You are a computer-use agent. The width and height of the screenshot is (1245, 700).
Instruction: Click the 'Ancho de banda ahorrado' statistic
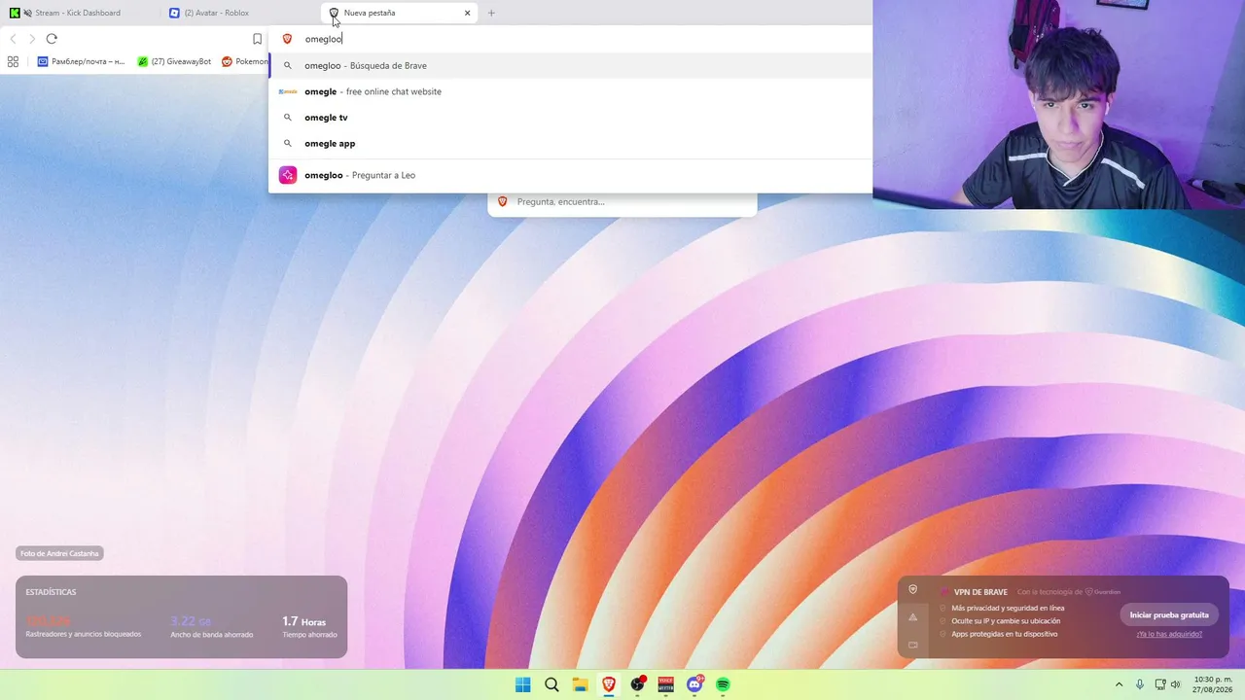212,627
